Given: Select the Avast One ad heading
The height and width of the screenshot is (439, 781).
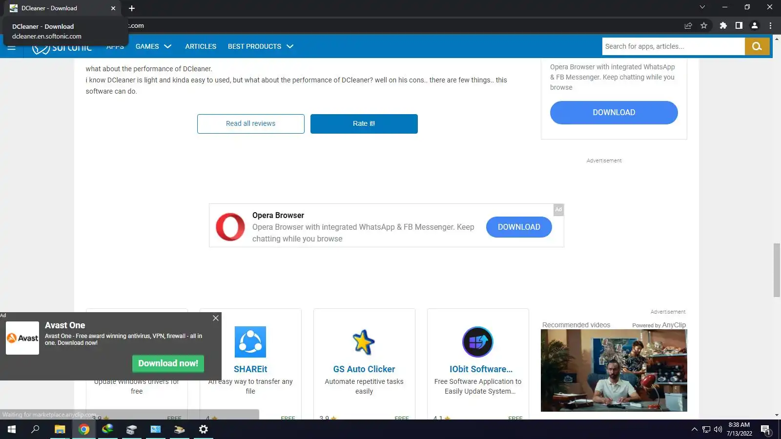Looking at the screenshot, I should [x=65, y=325].
